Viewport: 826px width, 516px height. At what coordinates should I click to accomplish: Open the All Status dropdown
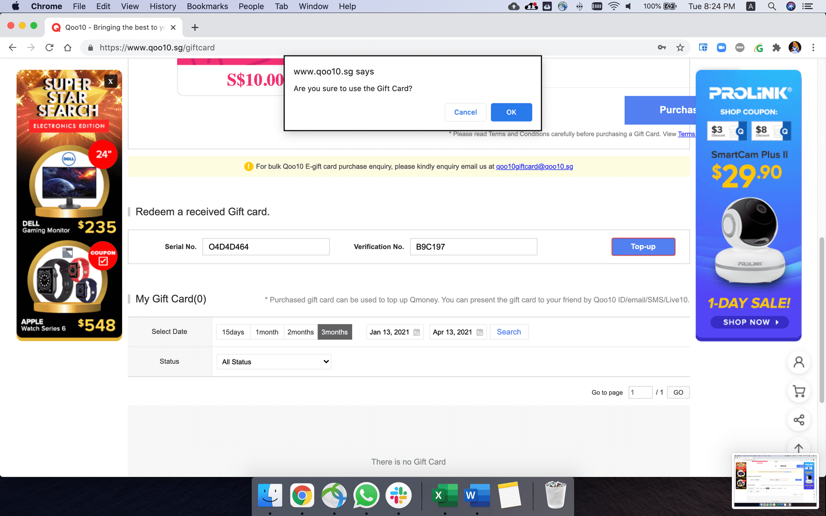coord(274,362)
